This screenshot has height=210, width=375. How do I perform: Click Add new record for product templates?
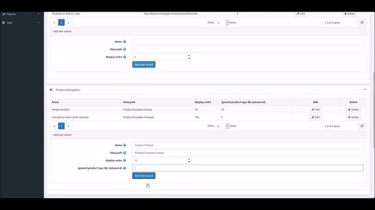point(144,176)
